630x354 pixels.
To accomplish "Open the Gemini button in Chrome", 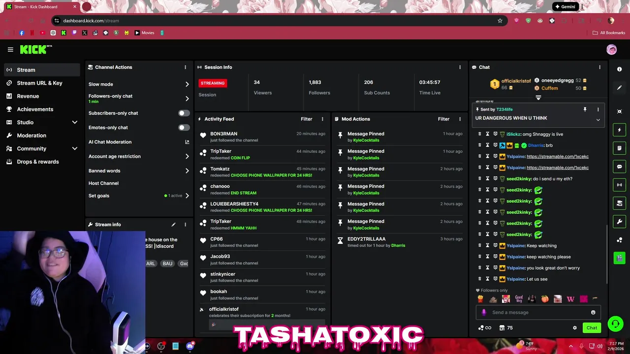I will (565, 7).
